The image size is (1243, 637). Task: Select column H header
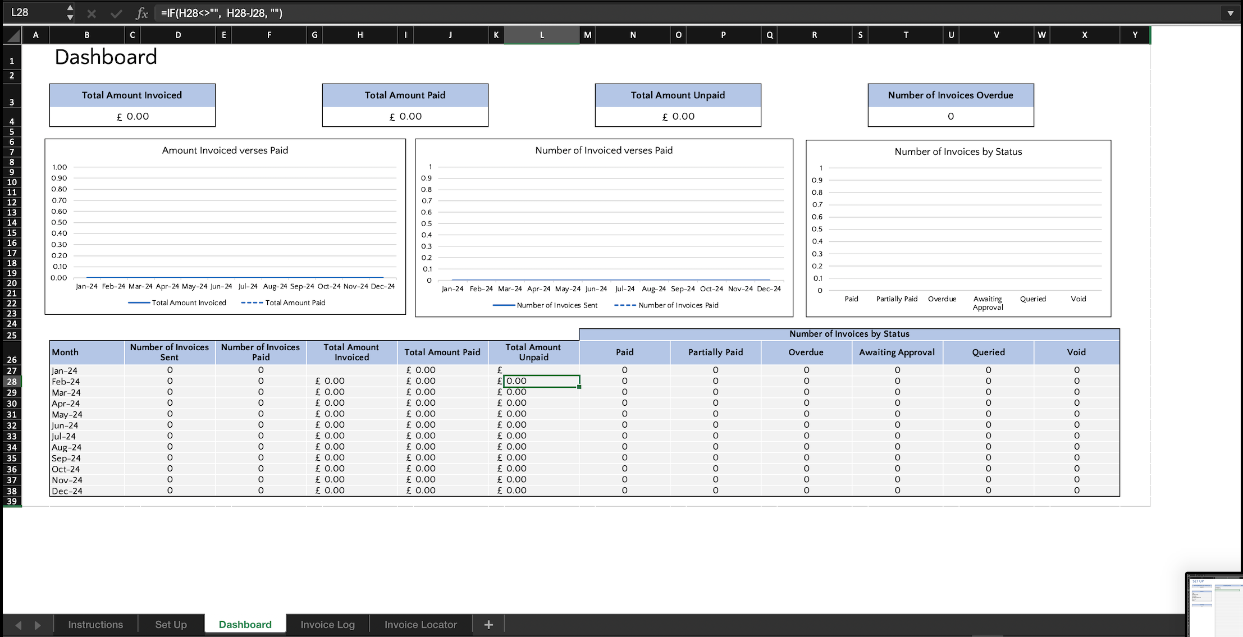coord(360,35)
